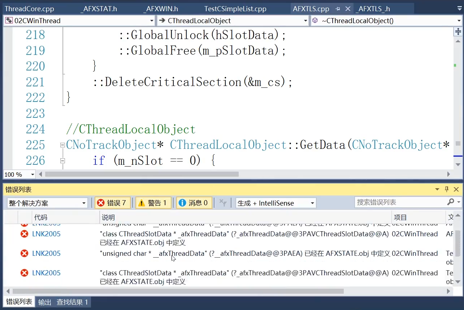This screenshot has width=464, height=310.
Task: Collapse the if block at line 226
Action: [62, 161]
